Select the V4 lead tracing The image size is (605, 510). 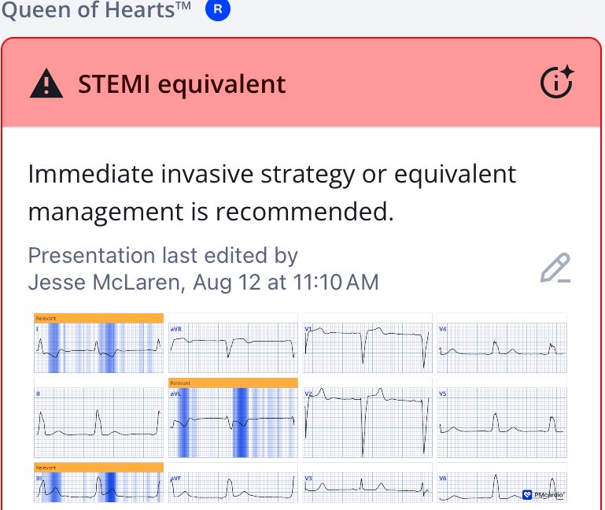coord(502,343)
